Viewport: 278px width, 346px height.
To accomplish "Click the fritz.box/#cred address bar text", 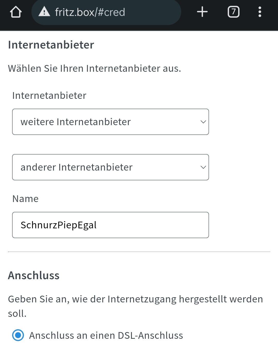I will pos(90,12).
